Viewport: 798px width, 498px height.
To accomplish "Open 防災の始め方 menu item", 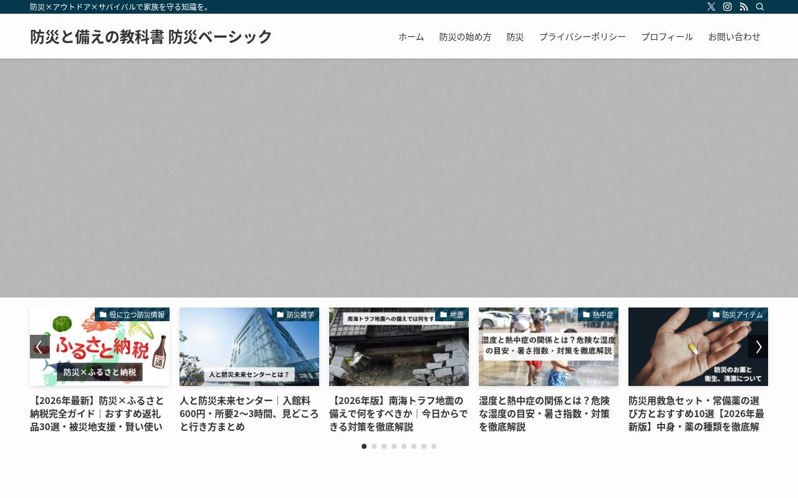I will (465, 37).
